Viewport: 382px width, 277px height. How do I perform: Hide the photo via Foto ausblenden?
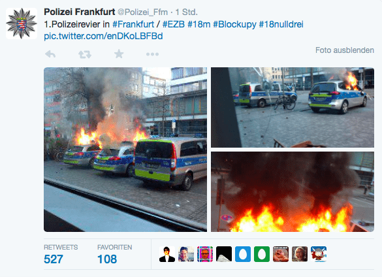coord(345,50)
